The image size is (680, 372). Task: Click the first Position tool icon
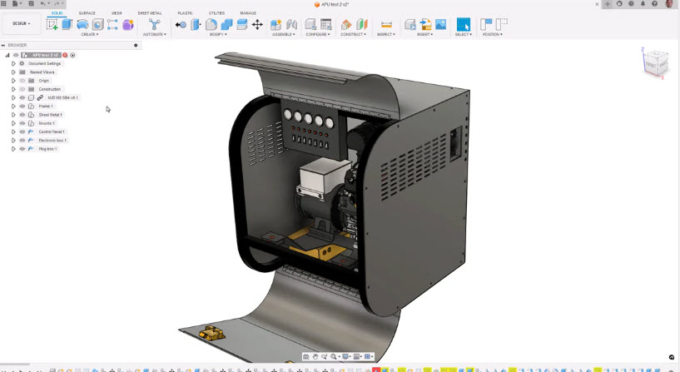pos(486,24)
